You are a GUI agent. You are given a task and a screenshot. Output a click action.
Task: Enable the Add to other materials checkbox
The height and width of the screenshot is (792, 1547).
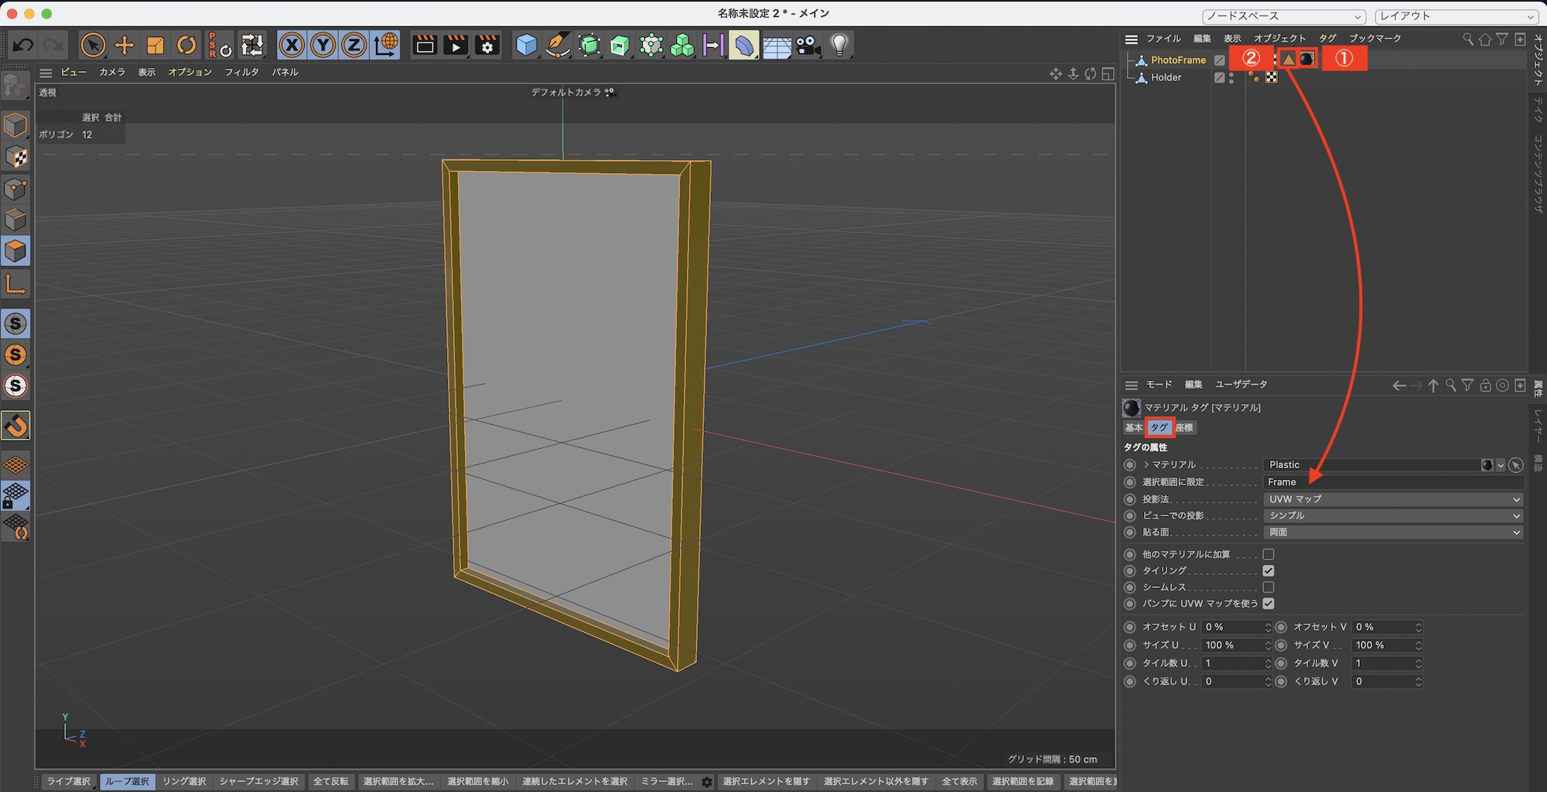[1269, 554]
